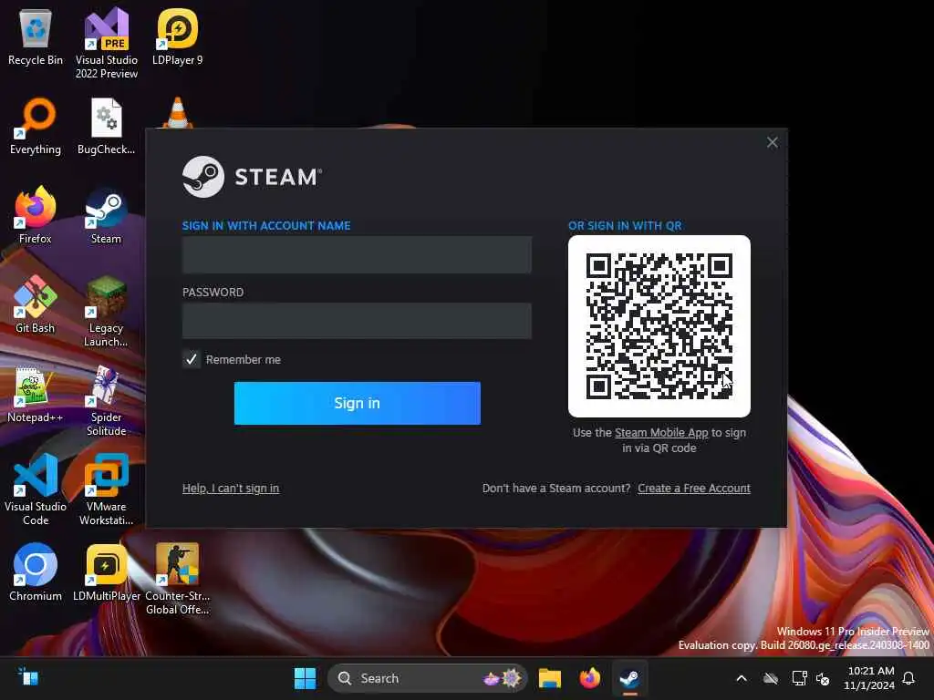Select the LDPlayer 9 desktop shortcut
The height and width of the screenshot is (700, 934).
(177, 36)
